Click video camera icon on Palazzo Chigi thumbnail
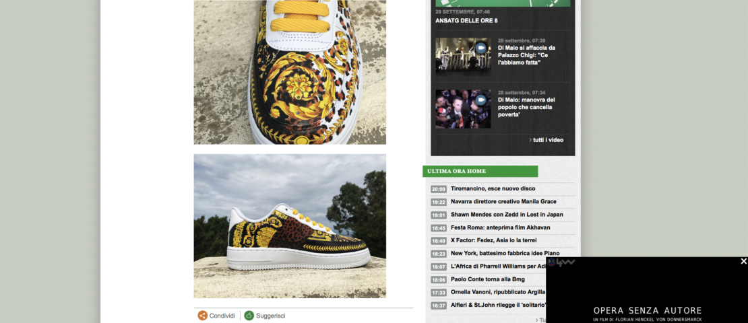Image resolution: width=748 pixels, height=323 pixels. pyautogui.click(x=481, y=48)
